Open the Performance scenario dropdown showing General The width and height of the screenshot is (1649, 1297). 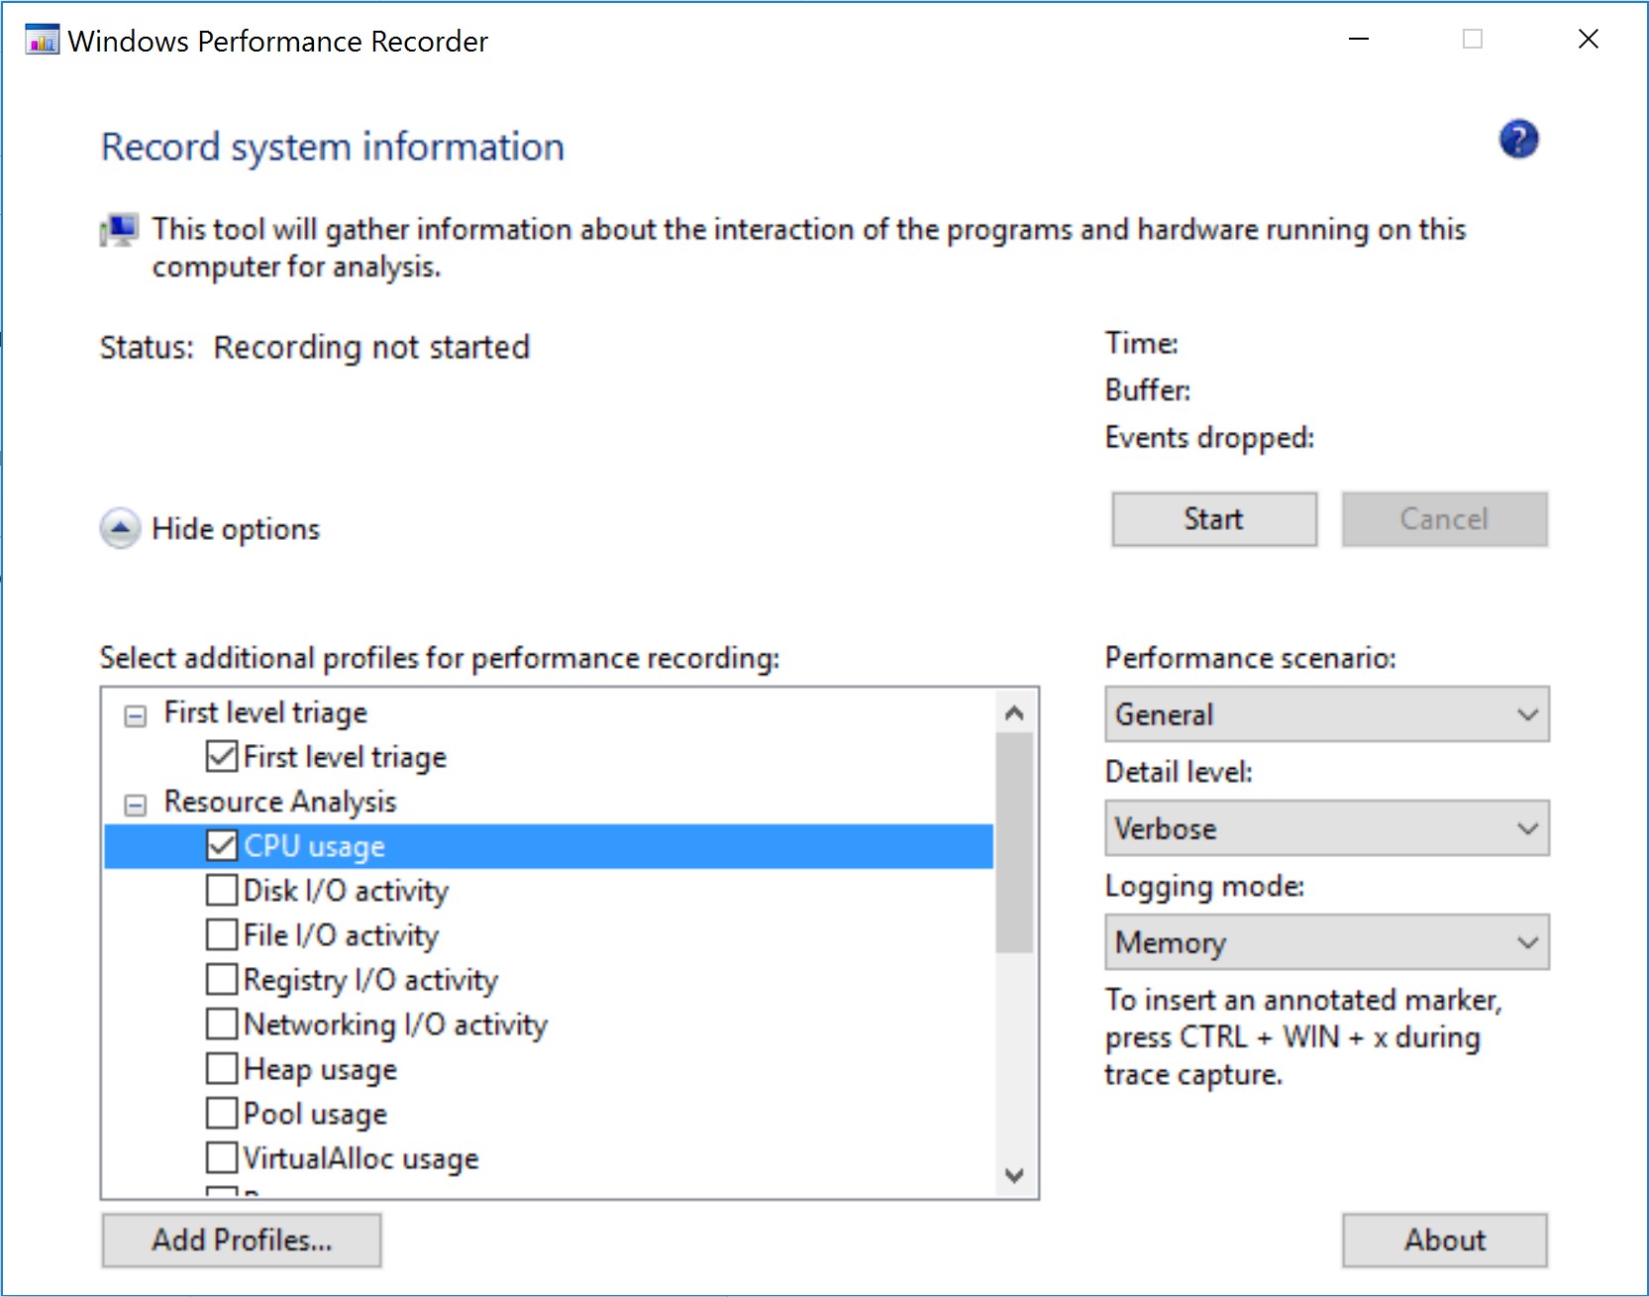[1327, 714]
